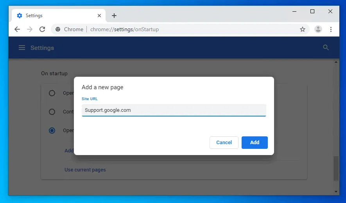Open a new tab with plus button
Image resolution: width=346 pixels, height=203 pixels.
click(114, 16)
